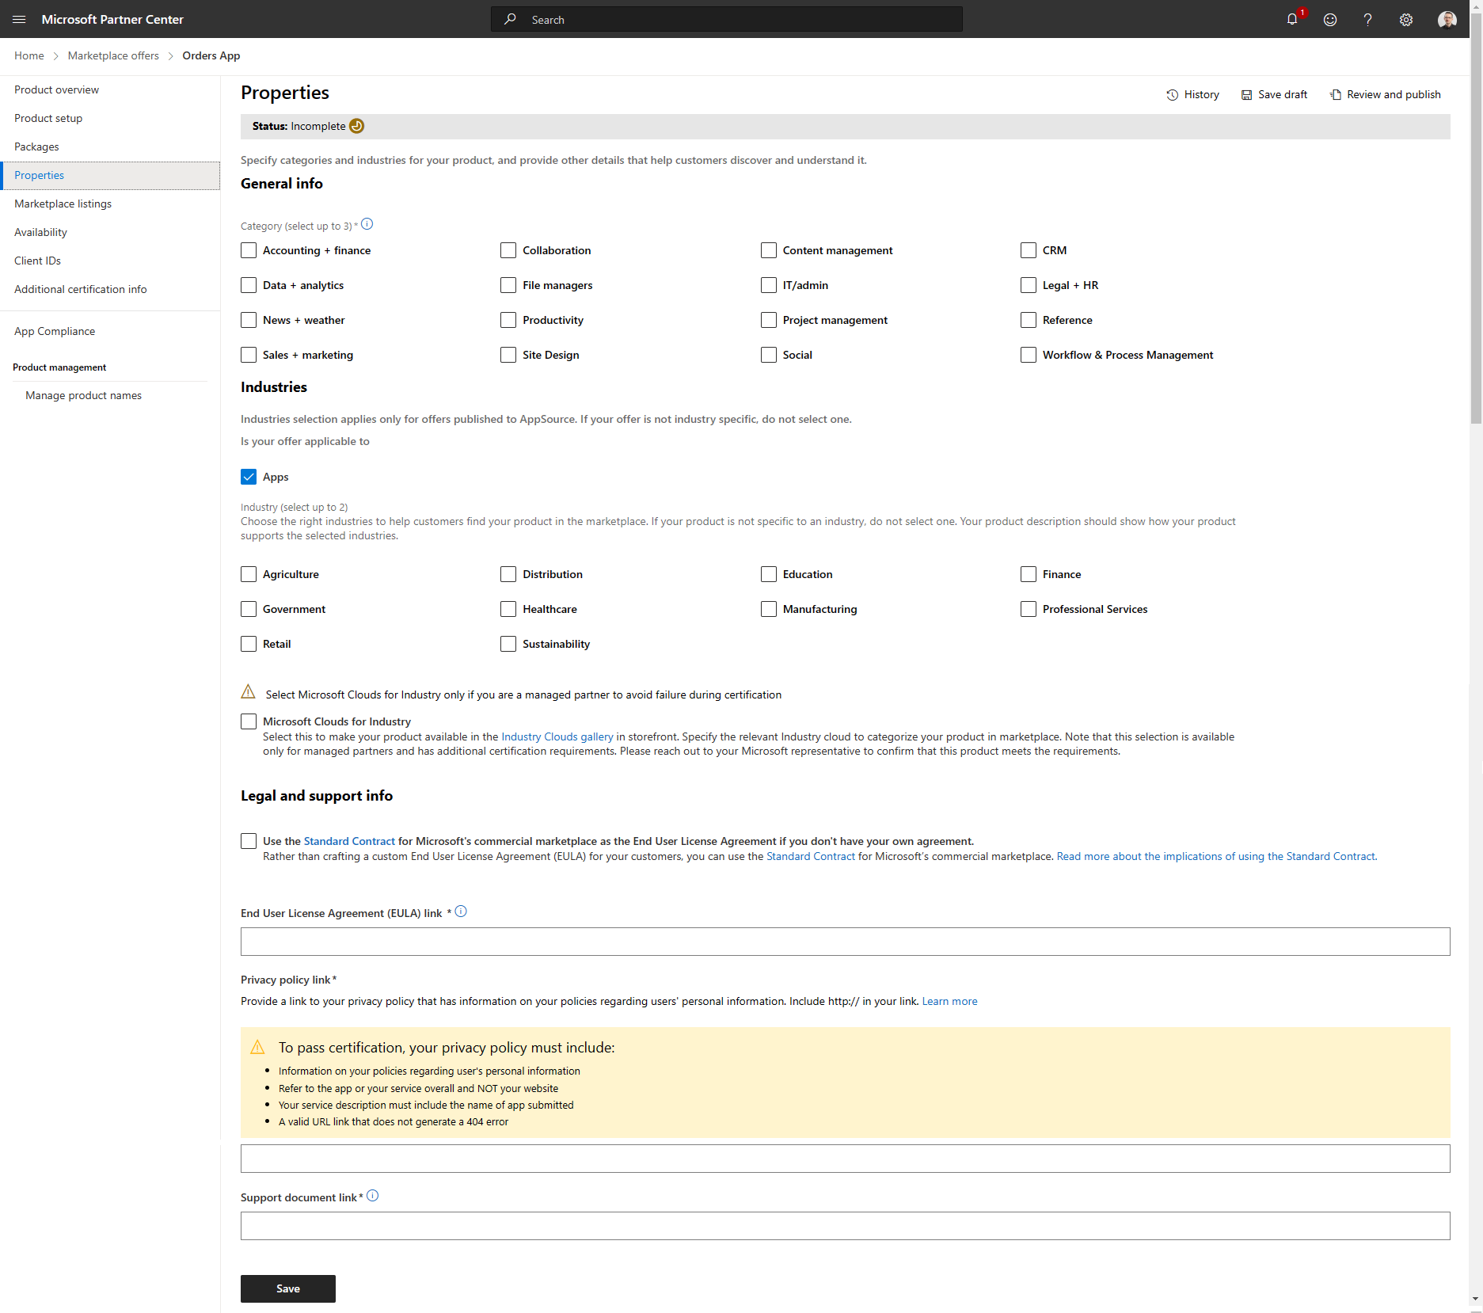Click the Privacy policy link input field
This screenshot has height=1313, width=1483.
pos(846,1159)
